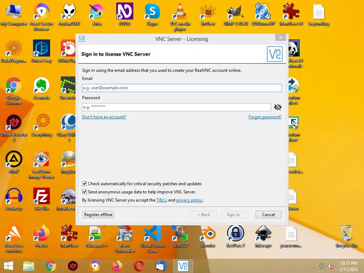Click the greyed Back button

[x=204, y=214]
